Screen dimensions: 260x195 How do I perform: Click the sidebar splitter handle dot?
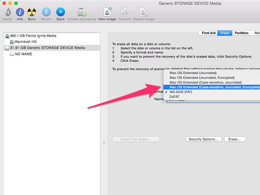pos(104,143)
